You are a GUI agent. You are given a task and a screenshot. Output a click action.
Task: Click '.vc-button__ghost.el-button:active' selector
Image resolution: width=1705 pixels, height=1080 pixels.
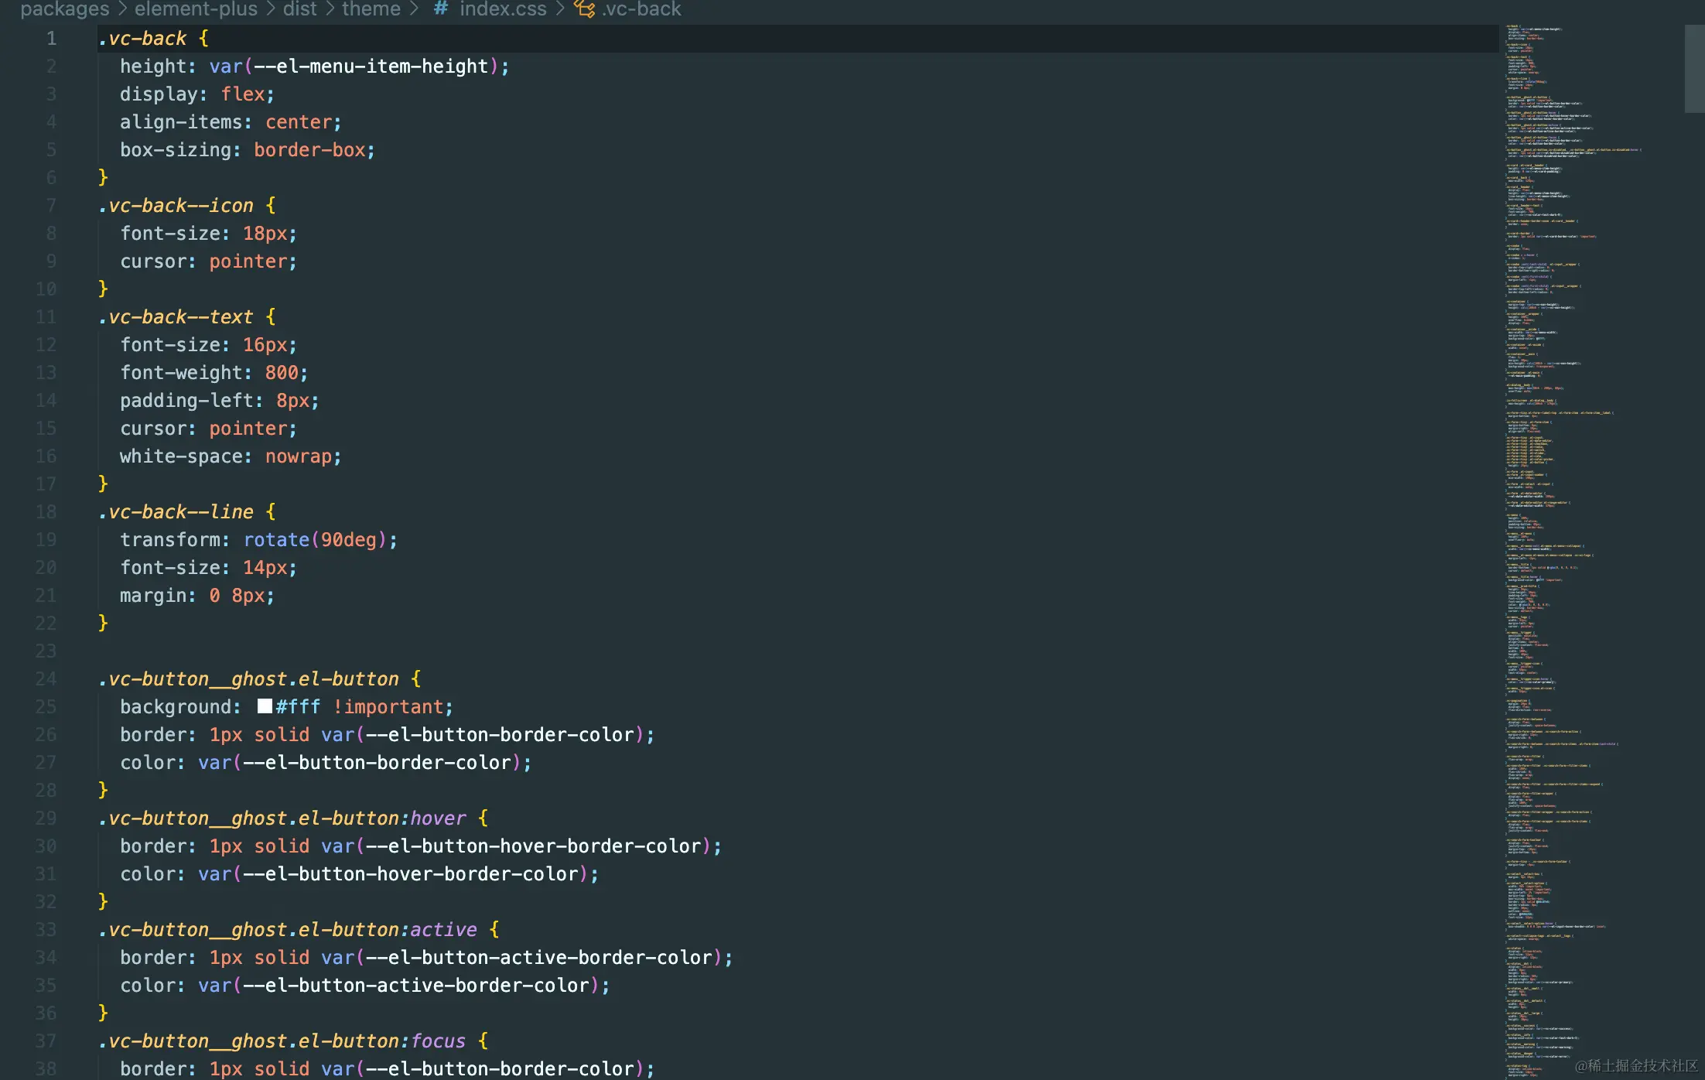287,930
